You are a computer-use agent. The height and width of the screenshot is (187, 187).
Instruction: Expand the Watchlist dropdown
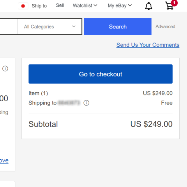(x=85, y=5)
